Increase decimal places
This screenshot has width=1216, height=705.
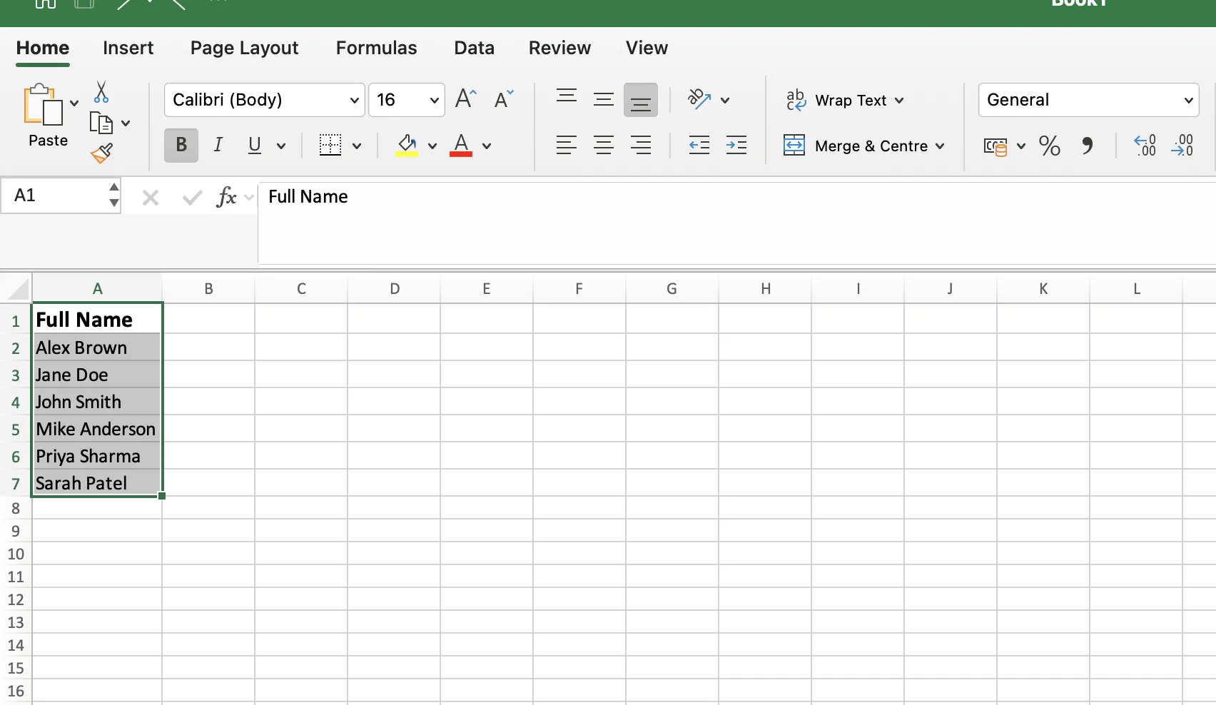tap(1145, 146)
